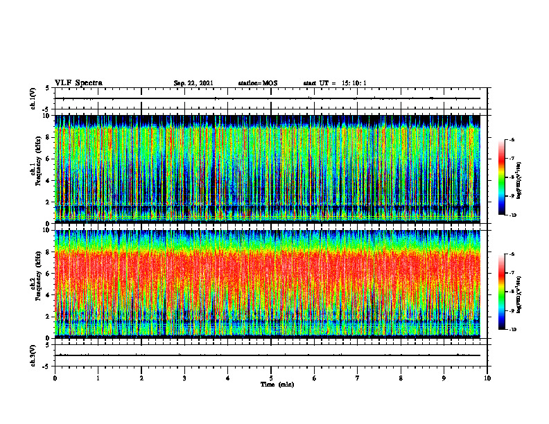549x424 pixels.
Task: Click the ch.2 spectrogram color bar
Action: point(501,292)
